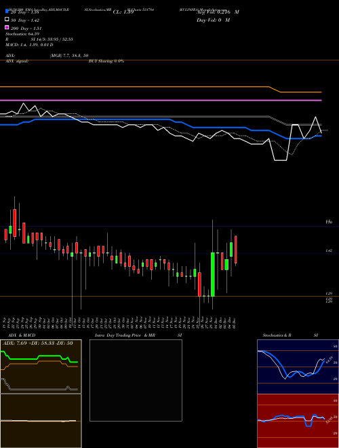Open the red RSI chart panel
The width and height of the screenshot is (339, 448).
click(x=298, y=421)
